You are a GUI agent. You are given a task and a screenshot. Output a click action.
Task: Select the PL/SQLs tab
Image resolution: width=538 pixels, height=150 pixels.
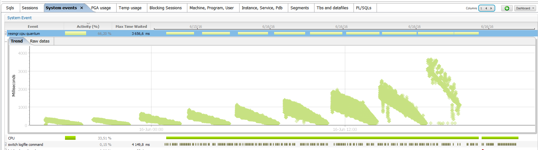tap(364, 8)
